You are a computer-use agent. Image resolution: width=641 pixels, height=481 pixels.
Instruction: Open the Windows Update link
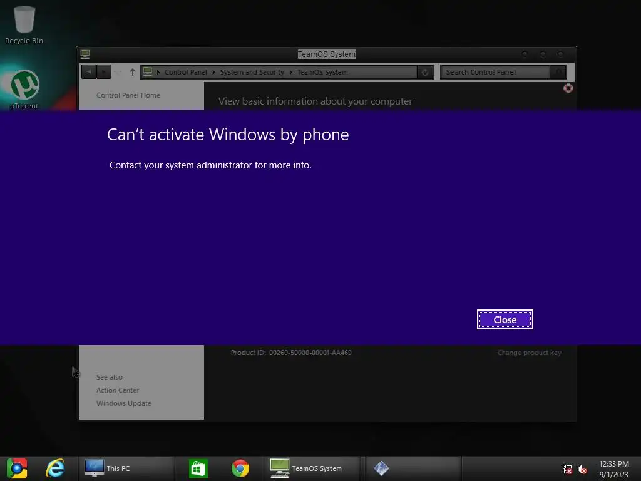point(123,403)
